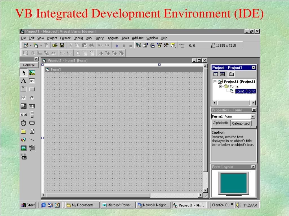Open the Properties Window toolbar icon
This screenshot has height=216, width=289.
[x=145, y=45]
